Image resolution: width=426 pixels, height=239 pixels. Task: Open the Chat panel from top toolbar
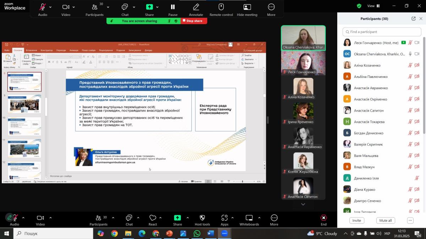pyautogui.click(x=125, y=7)
